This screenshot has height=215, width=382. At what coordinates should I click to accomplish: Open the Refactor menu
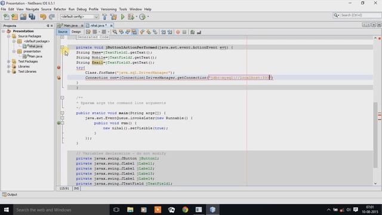coord(60,10)
